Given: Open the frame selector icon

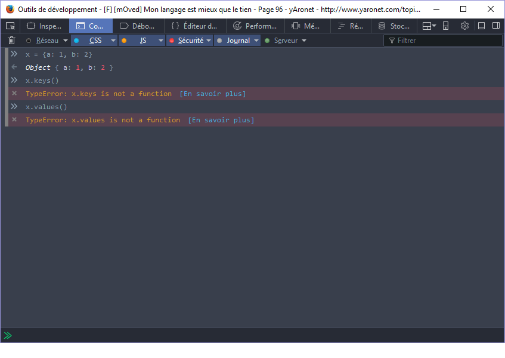Looking at the screenshot, I should (x=429, y=26).
